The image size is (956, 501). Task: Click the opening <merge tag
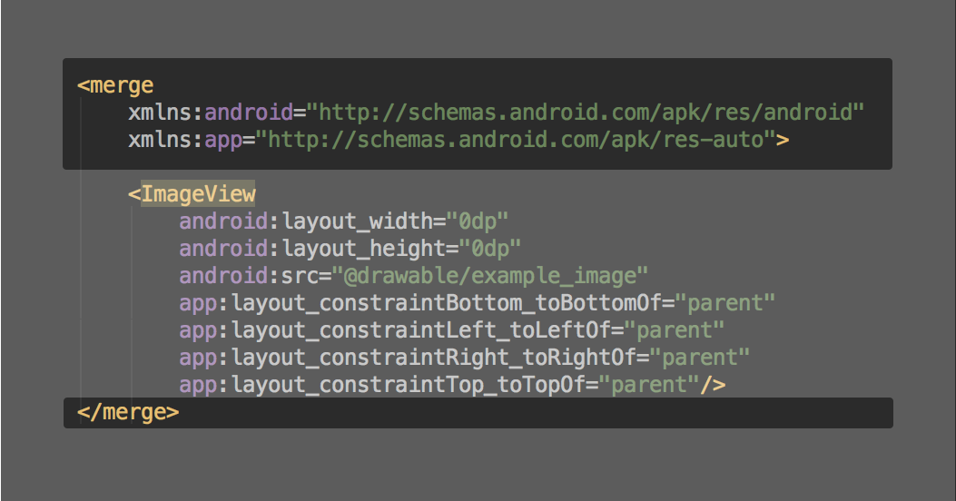116,85
